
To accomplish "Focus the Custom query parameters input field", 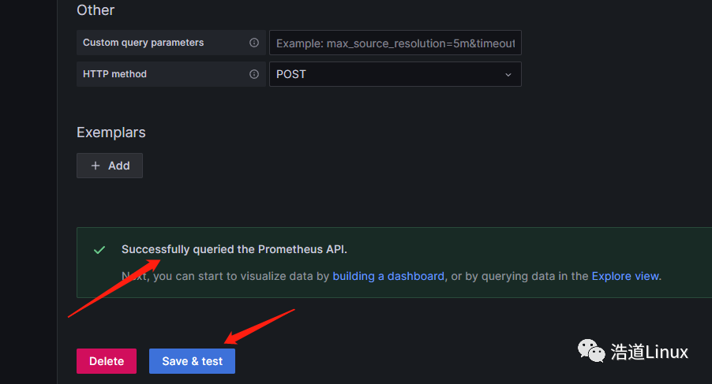I will coord(395,43).
